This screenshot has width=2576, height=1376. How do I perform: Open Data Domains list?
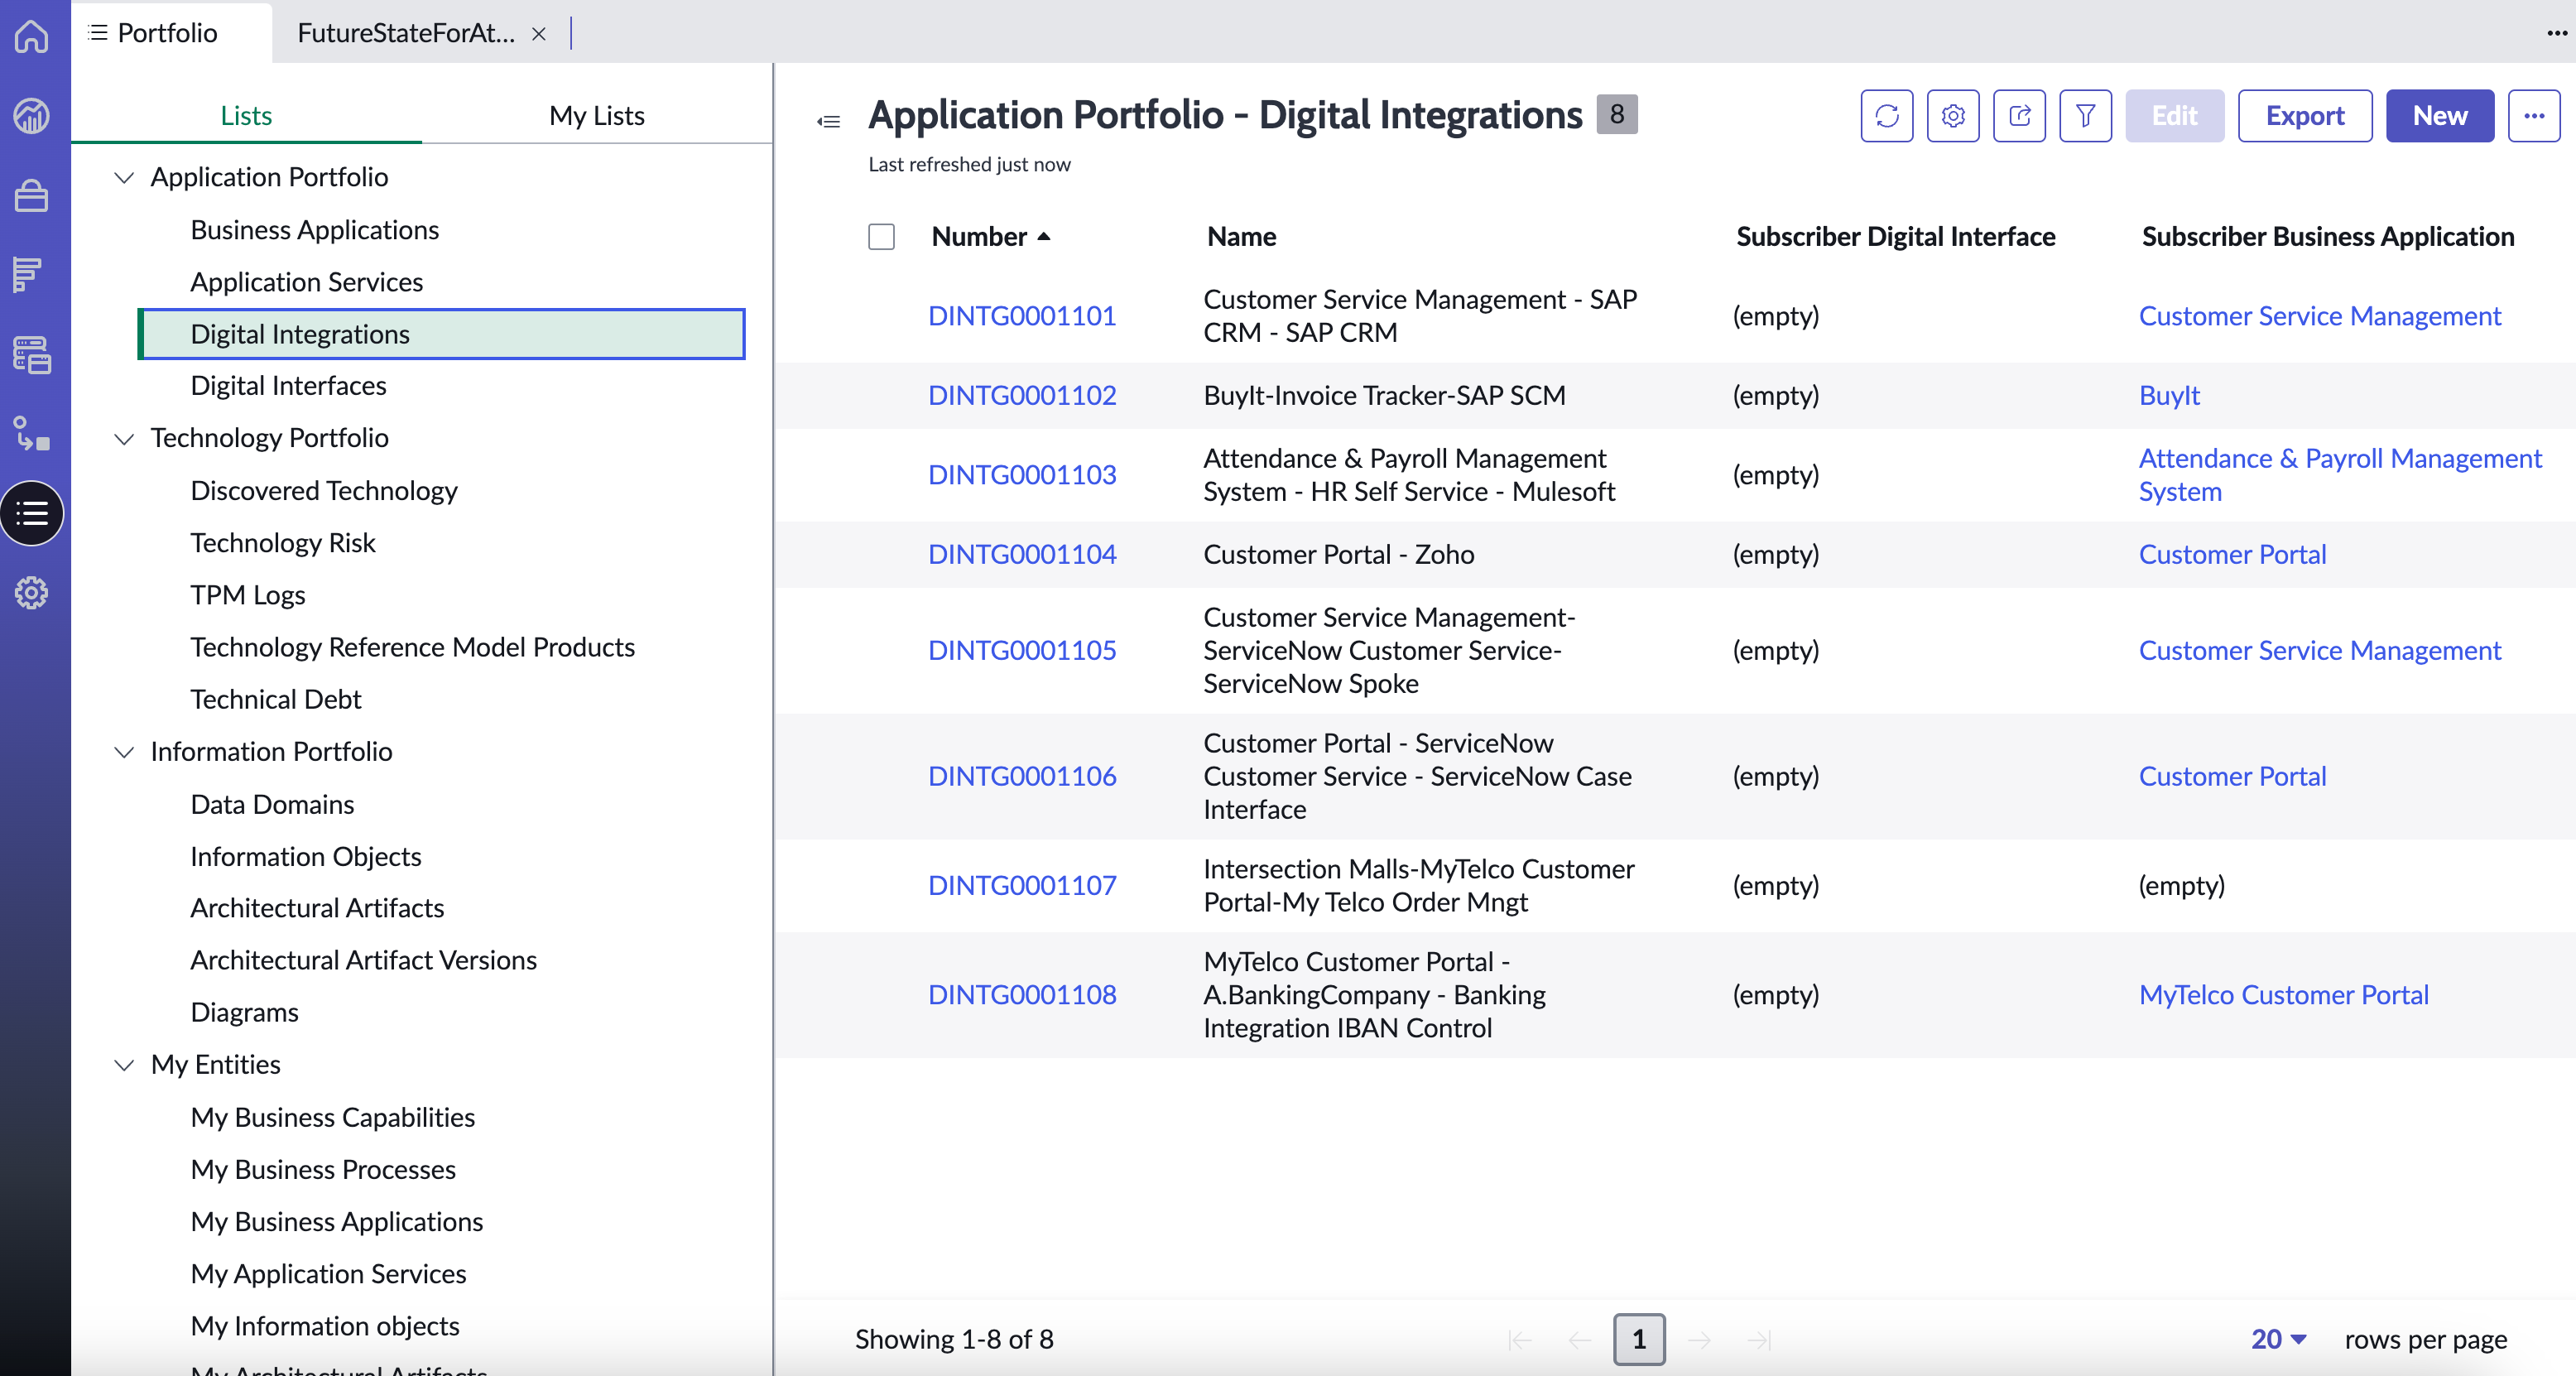(272, 804)
